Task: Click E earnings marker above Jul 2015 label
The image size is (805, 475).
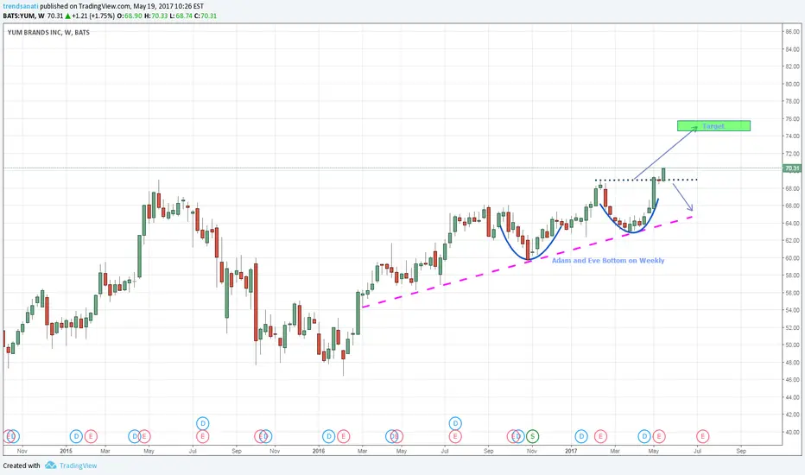Action: tap(202, 436)
